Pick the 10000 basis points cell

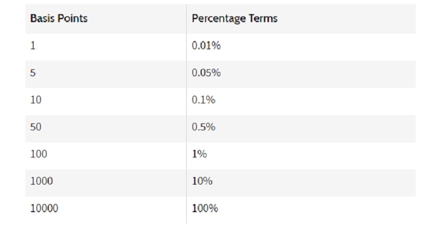44,208
